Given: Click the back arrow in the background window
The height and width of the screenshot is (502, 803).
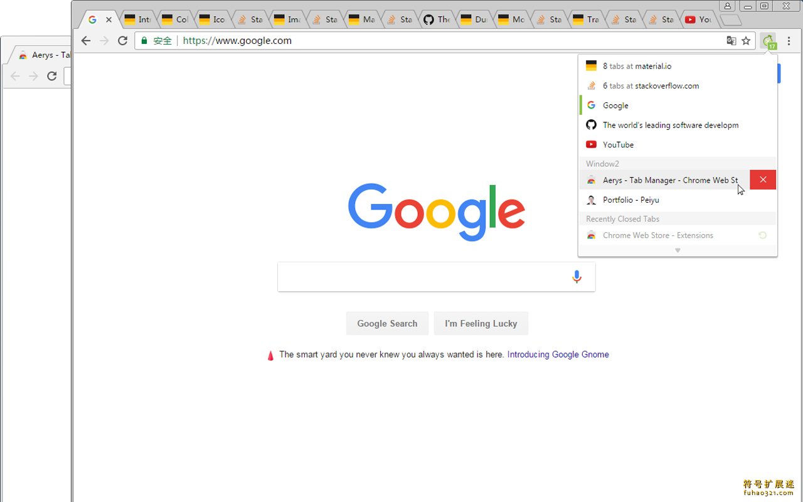Looking at the screenshot, I should [15, 77].
